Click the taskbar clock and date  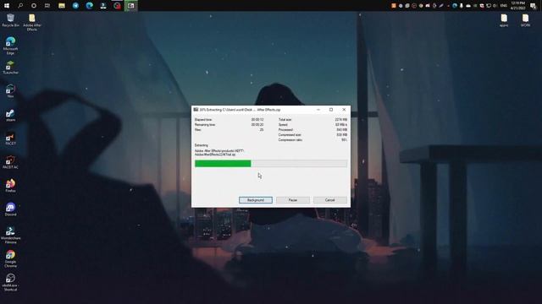tap(517, 6)
